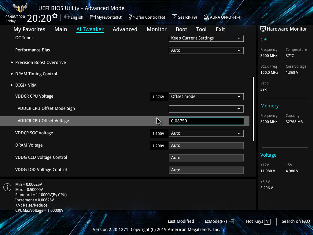Click the settings gear next to the clock
This screenshot has width=313, height=235.
pyautogui.click(x=55, y=16)
